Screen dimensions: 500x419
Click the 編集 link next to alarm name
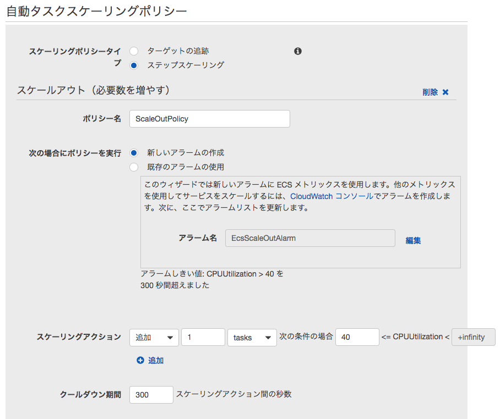pos(413,240)
